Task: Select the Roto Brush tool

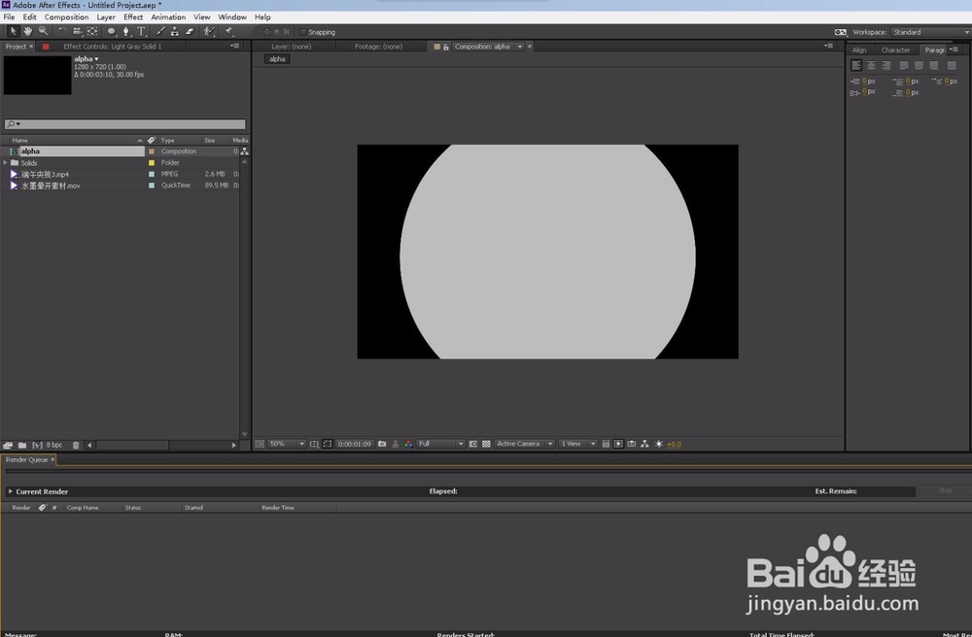Action: tap(210, 31)
